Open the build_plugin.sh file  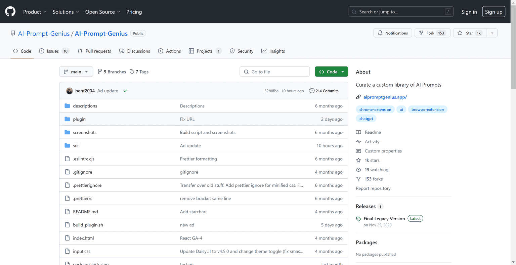(x=88, y=225)
